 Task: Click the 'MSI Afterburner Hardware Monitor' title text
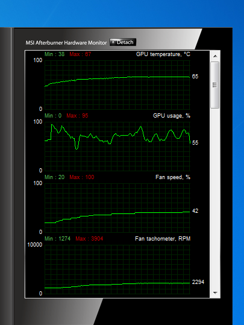tap(66, 43)
